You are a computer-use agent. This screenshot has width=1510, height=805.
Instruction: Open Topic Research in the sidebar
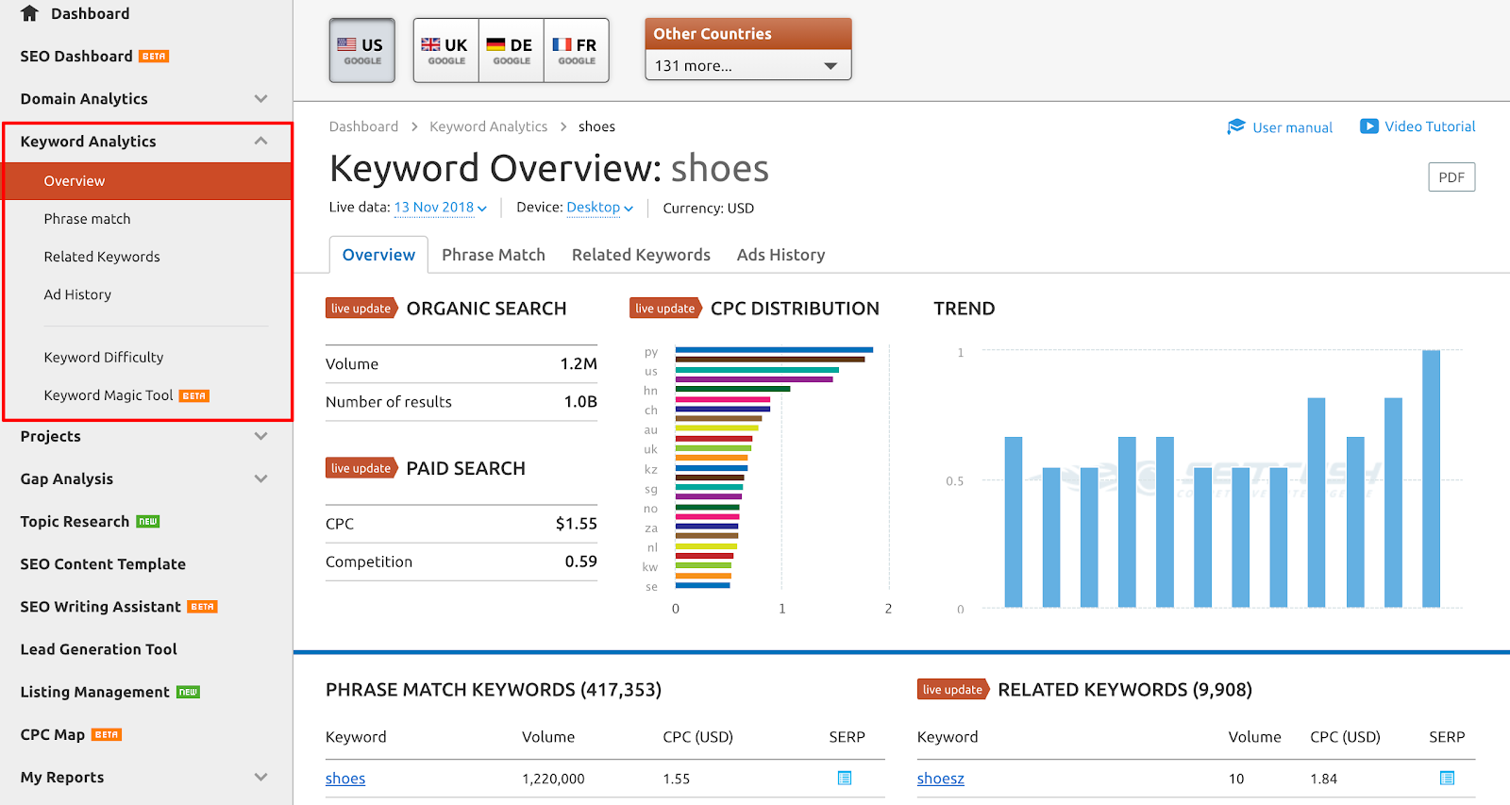pos(75,522)
